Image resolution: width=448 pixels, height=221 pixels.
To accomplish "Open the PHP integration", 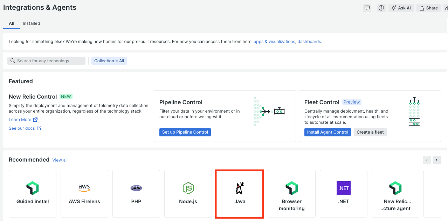I will [136, 194].
